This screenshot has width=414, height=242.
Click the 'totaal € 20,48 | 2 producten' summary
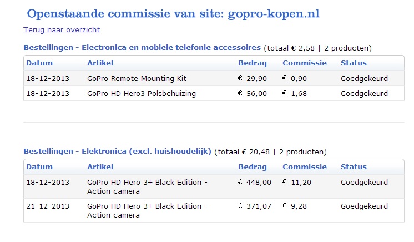click(x=270, y=152)
